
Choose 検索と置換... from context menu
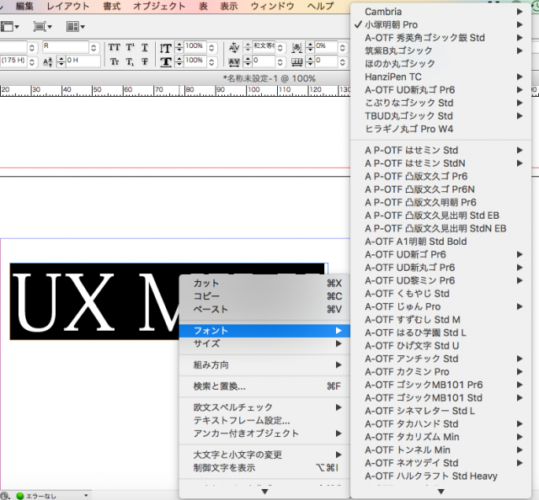click(220, 386)
